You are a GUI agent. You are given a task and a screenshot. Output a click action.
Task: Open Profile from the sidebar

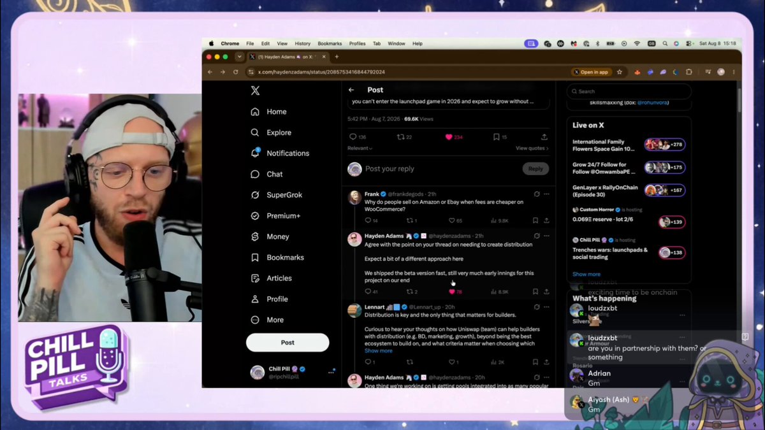pyautogui.click(x=269, y=299)
